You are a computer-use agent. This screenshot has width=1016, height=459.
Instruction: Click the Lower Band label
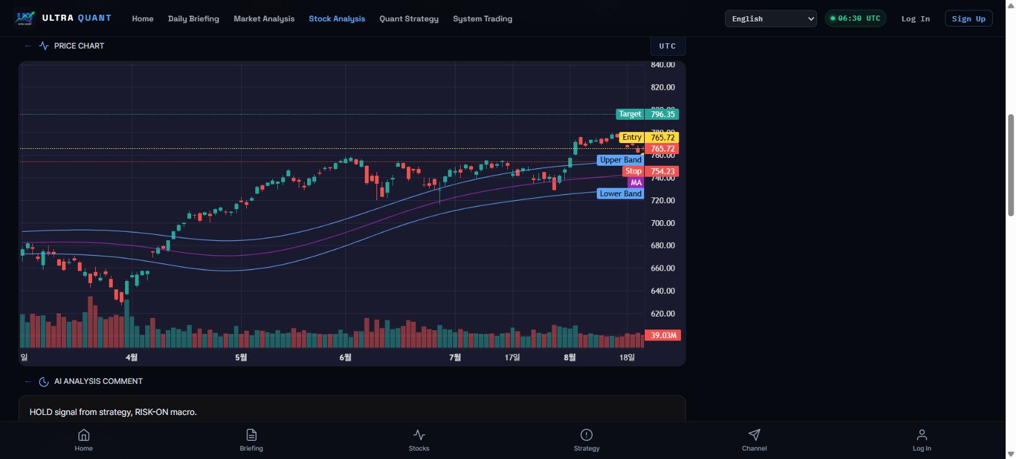coord(621,194)
